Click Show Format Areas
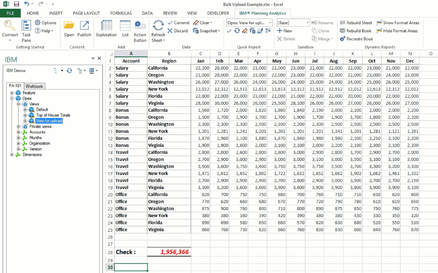This screenshot has height=273, width=438. pos(398,23)
